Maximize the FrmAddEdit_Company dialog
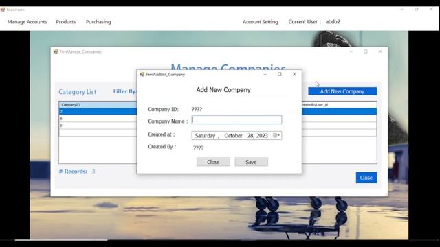The width and height of the screenshot is (440, 247). coord(280,74)
